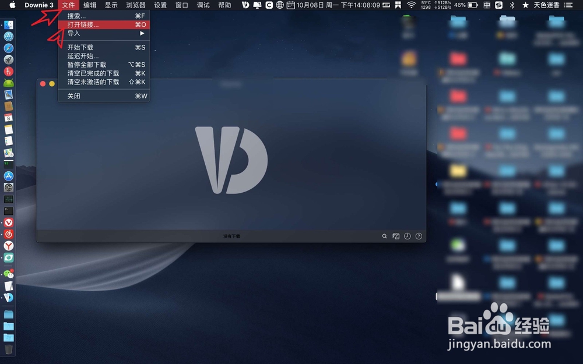Choose 清空已完成的下载 menu item
This screenshot has width=583, height=364.
104,73
